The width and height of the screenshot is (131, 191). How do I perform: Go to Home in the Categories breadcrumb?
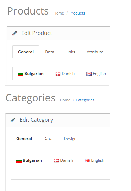[65, 100]
